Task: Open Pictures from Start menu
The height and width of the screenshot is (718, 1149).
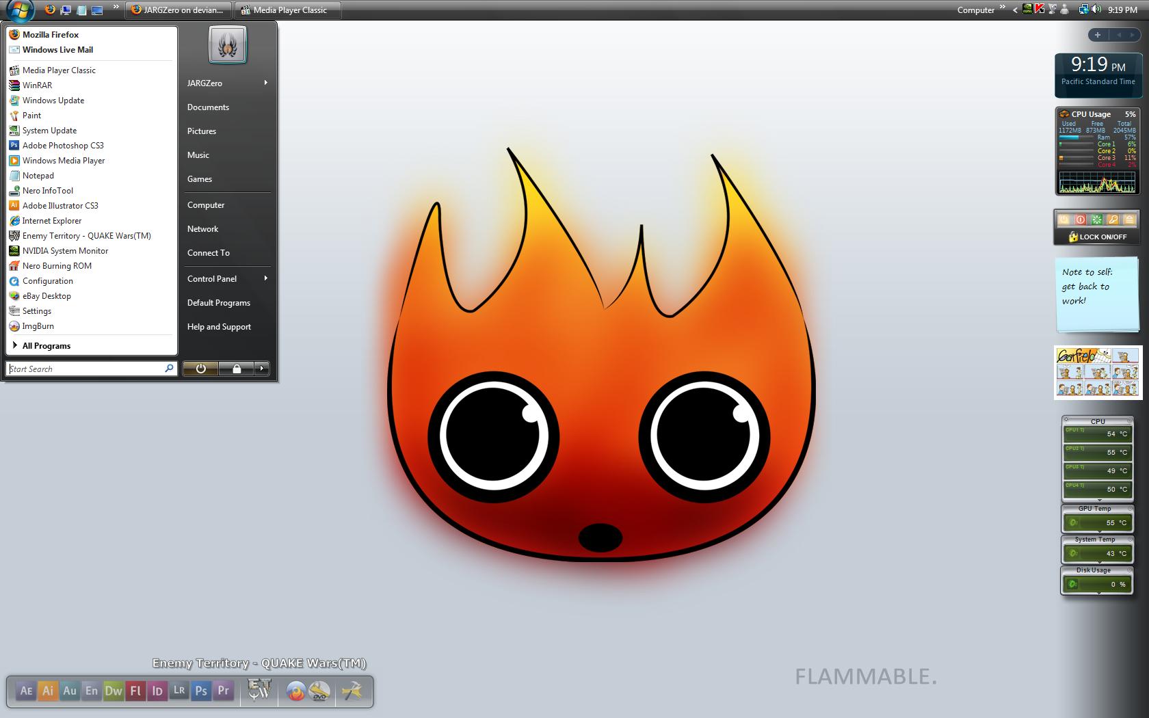Action: pyautogui.click(x=202, y=131)
